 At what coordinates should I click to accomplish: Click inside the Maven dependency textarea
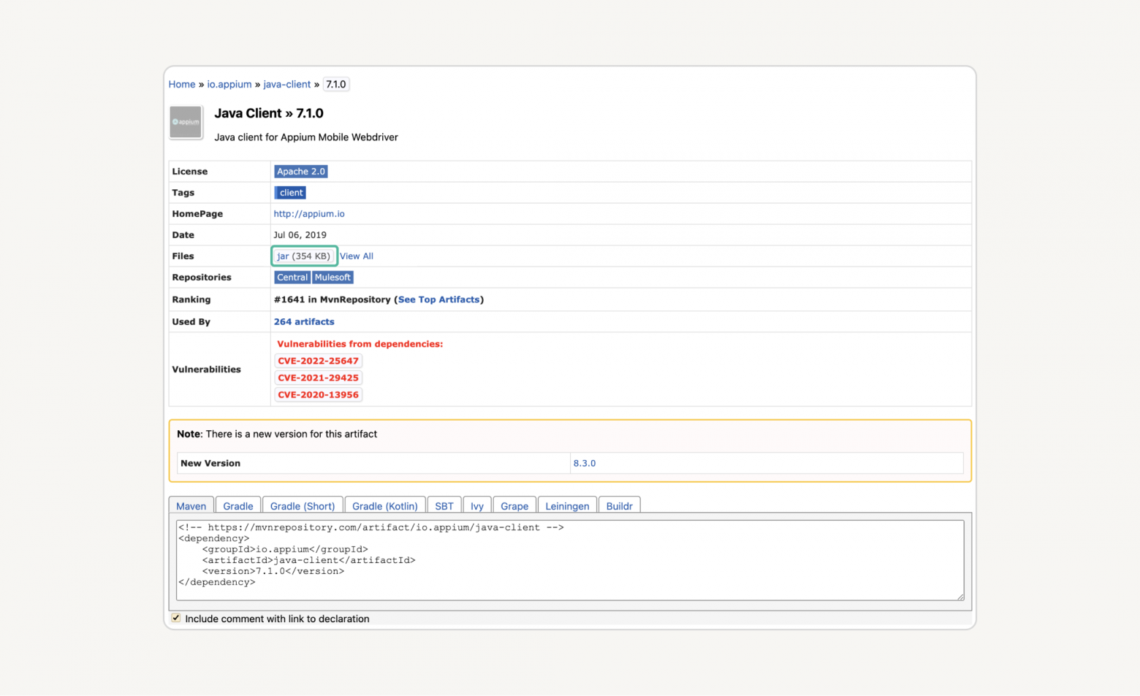(x=570, y=560)
